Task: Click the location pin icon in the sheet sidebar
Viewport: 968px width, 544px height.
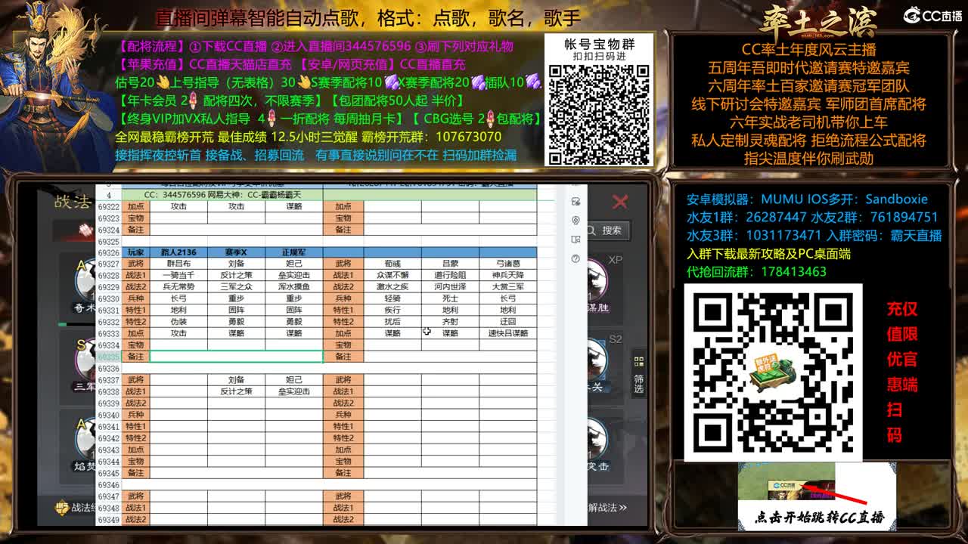Action: (x=576, y=221)
